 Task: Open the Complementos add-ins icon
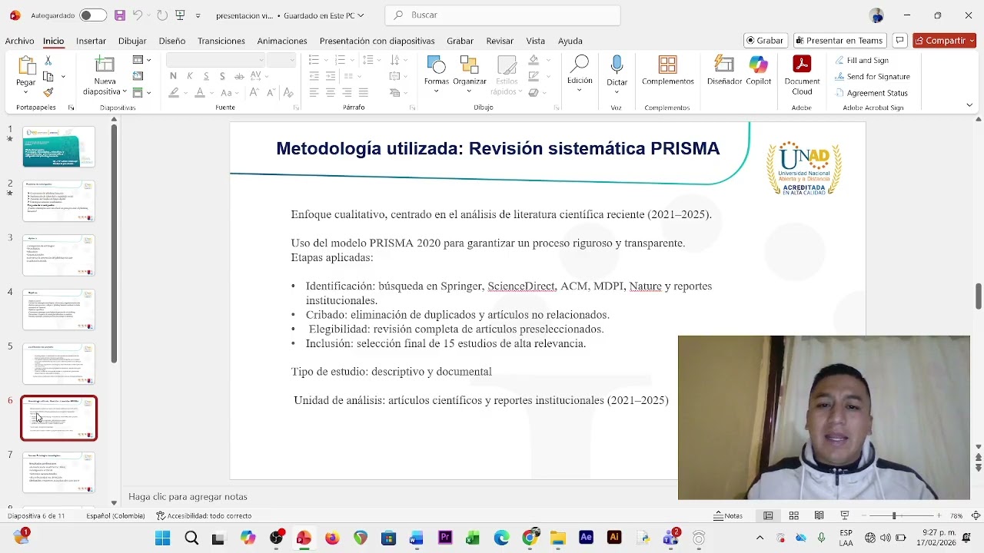[667, 65]
